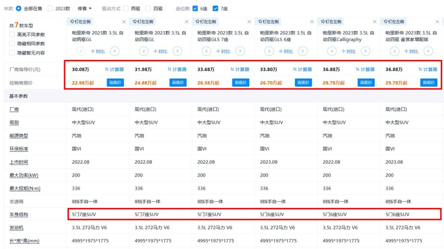Click next arrow under 四驱GLS 7座

(x=240, y=51)
